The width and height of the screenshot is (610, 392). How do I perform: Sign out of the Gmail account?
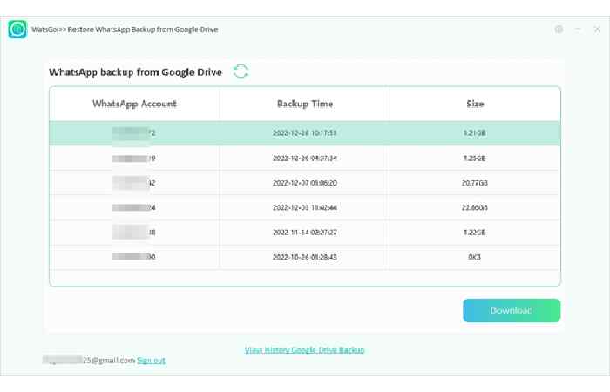[151, 361]
